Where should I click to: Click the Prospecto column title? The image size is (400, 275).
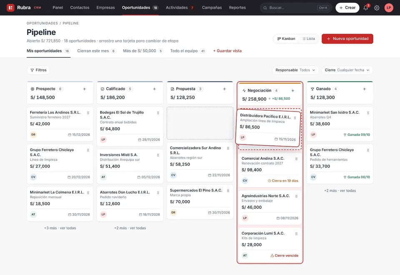pos(45,89)
